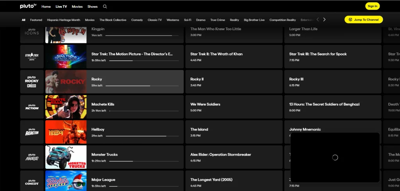This screenshot has width=400, height=191.
Task: Open Live TV in the top navigation
Action: [x=61, y=7]
